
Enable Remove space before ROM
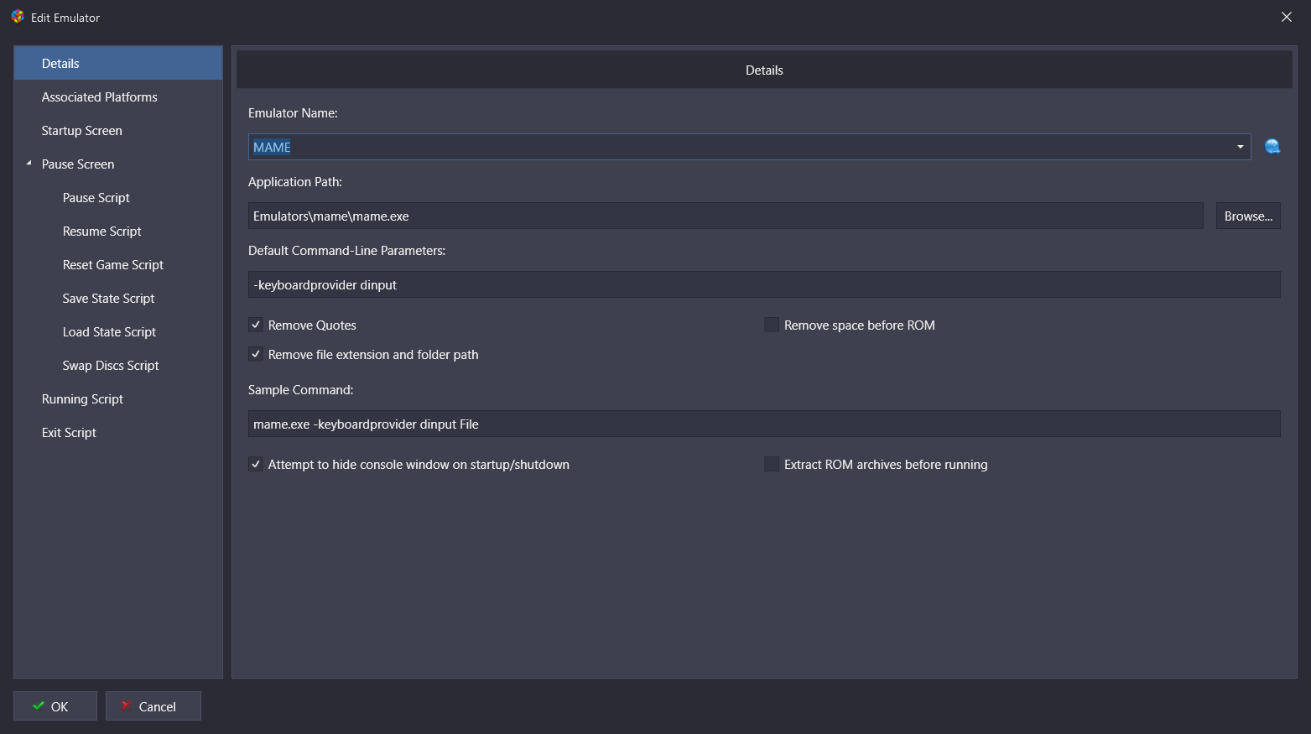click(x=772, y=325)
